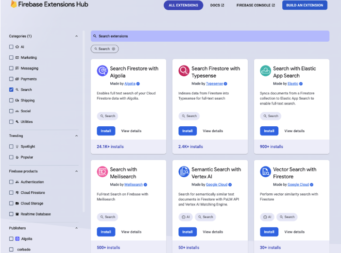This screenshot has width=341, height=253.
Task: Tick the Spotlight trending checkbox
Action: click(11, 147)
